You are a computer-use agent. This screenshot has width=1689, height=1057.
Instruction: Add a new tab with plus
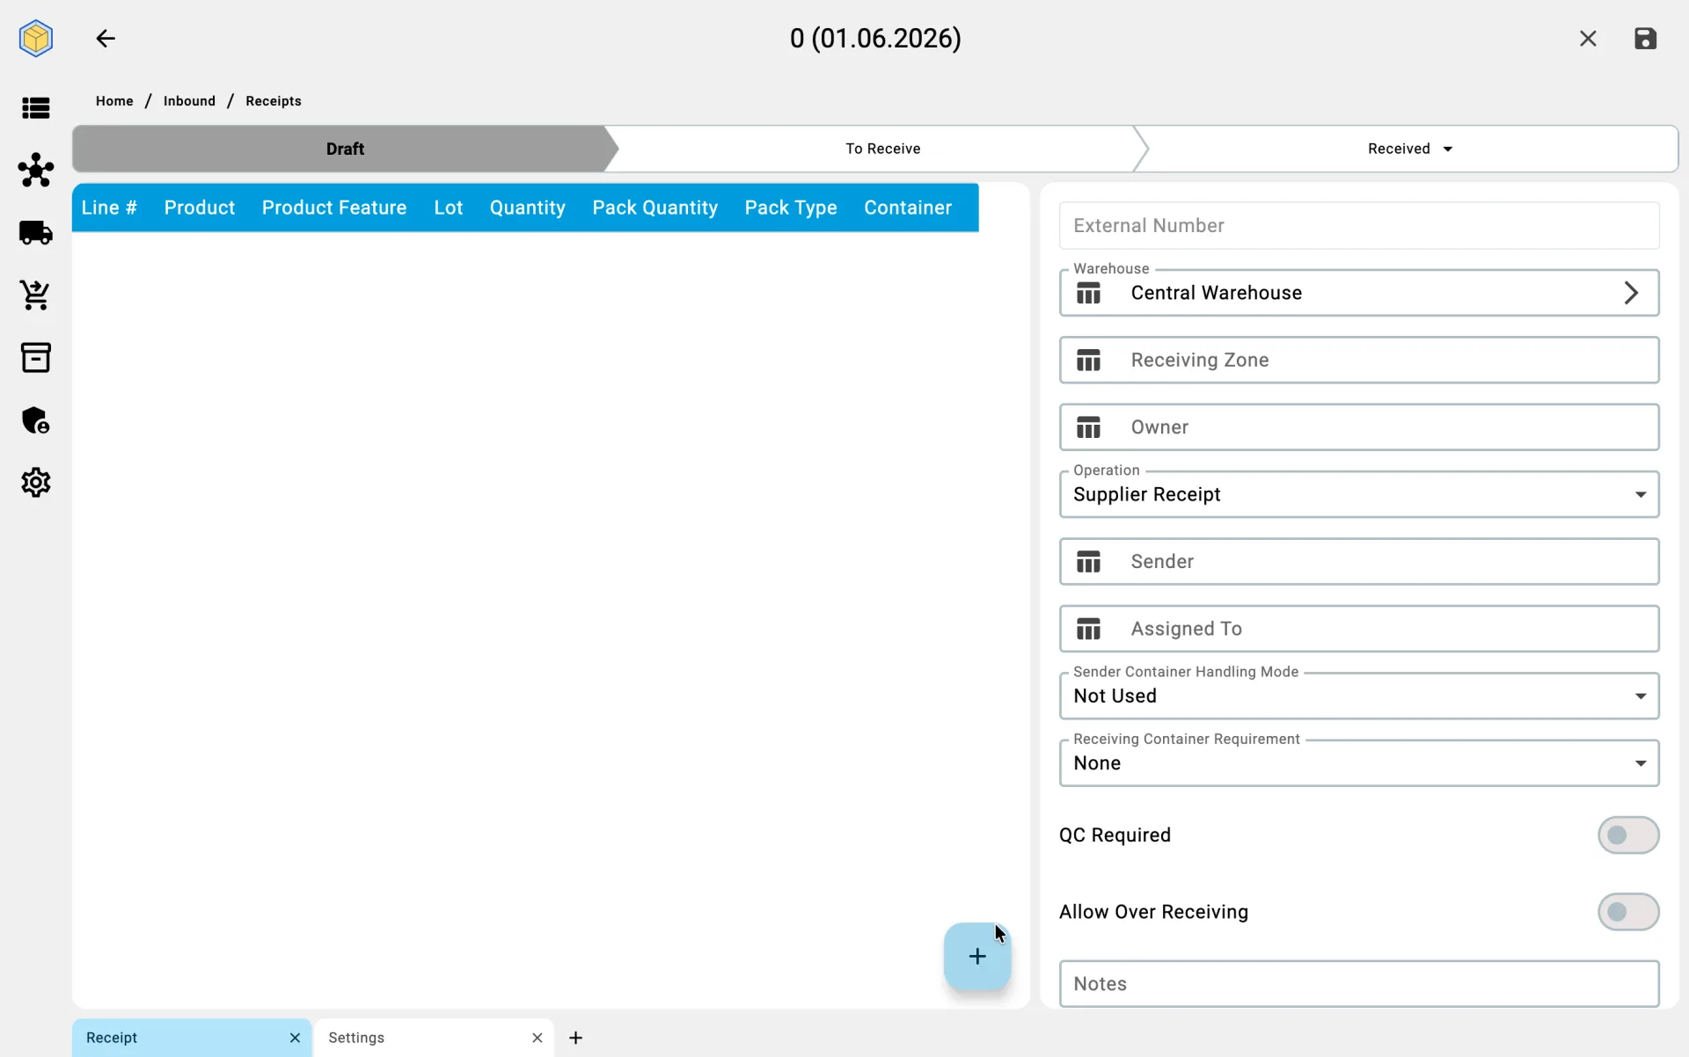coord(575,1038)
